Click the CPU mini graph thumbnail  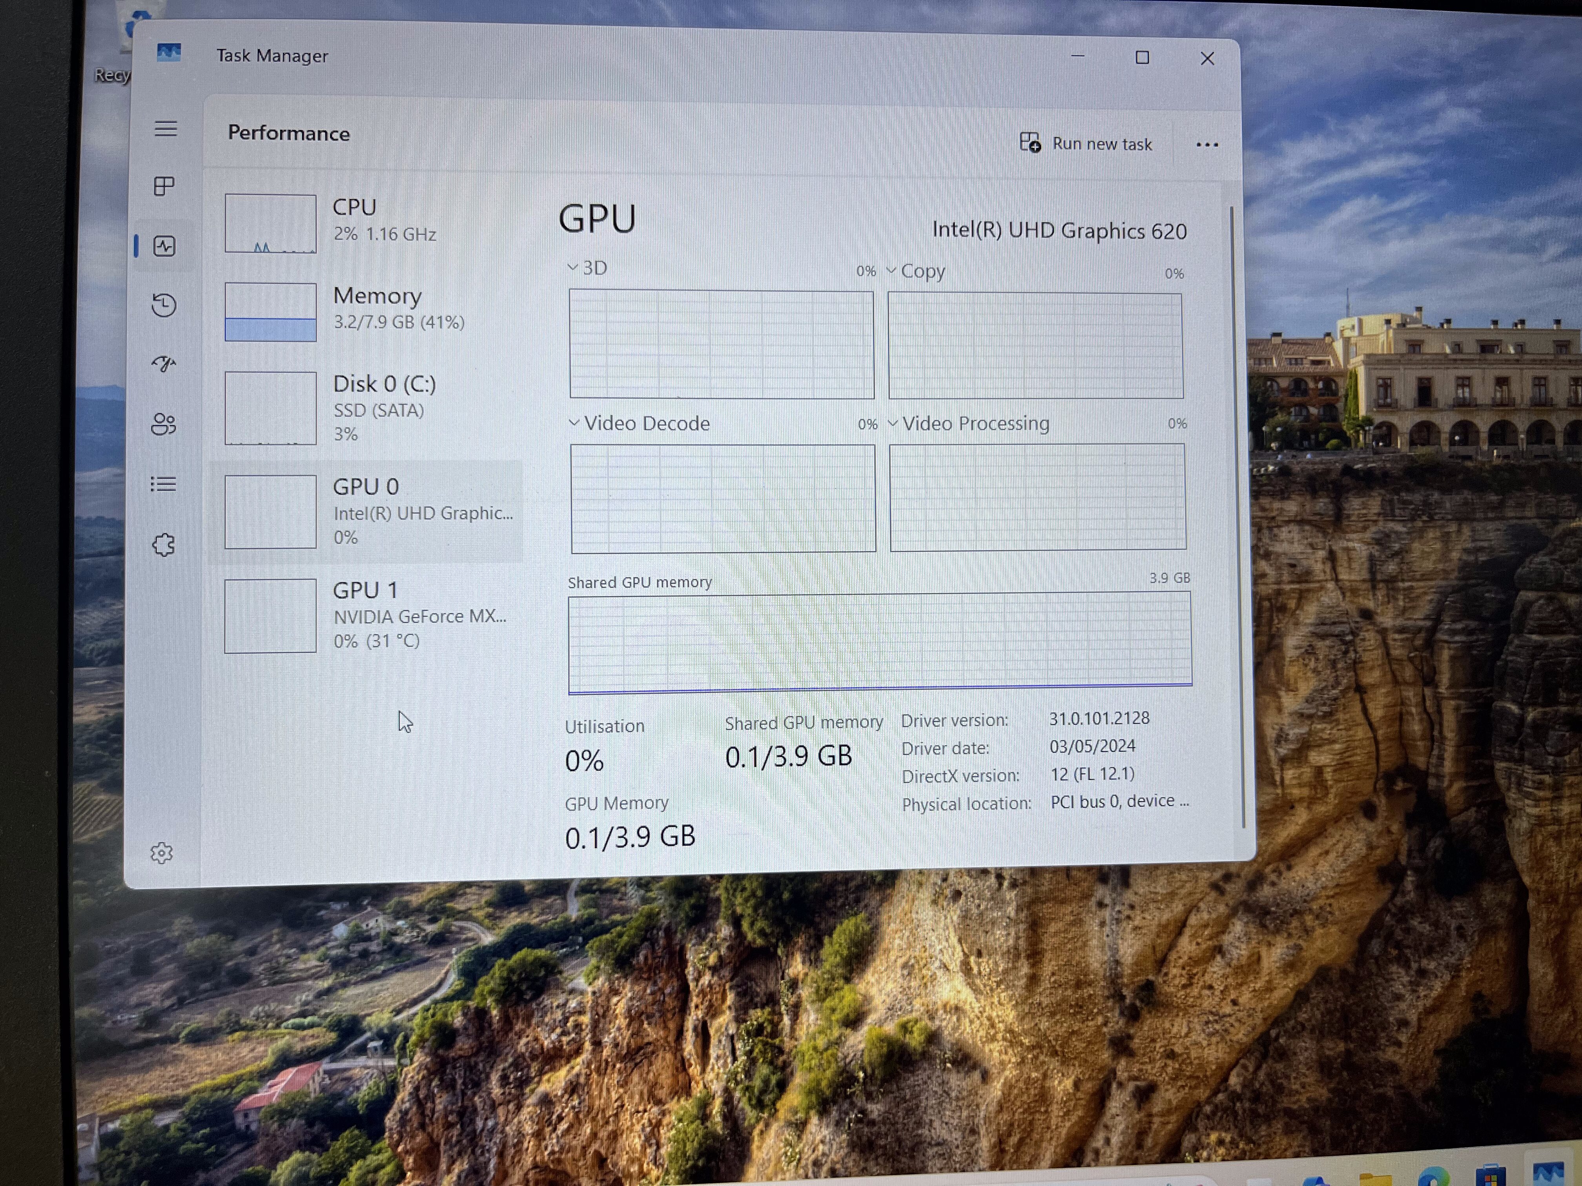coord(270,224)
